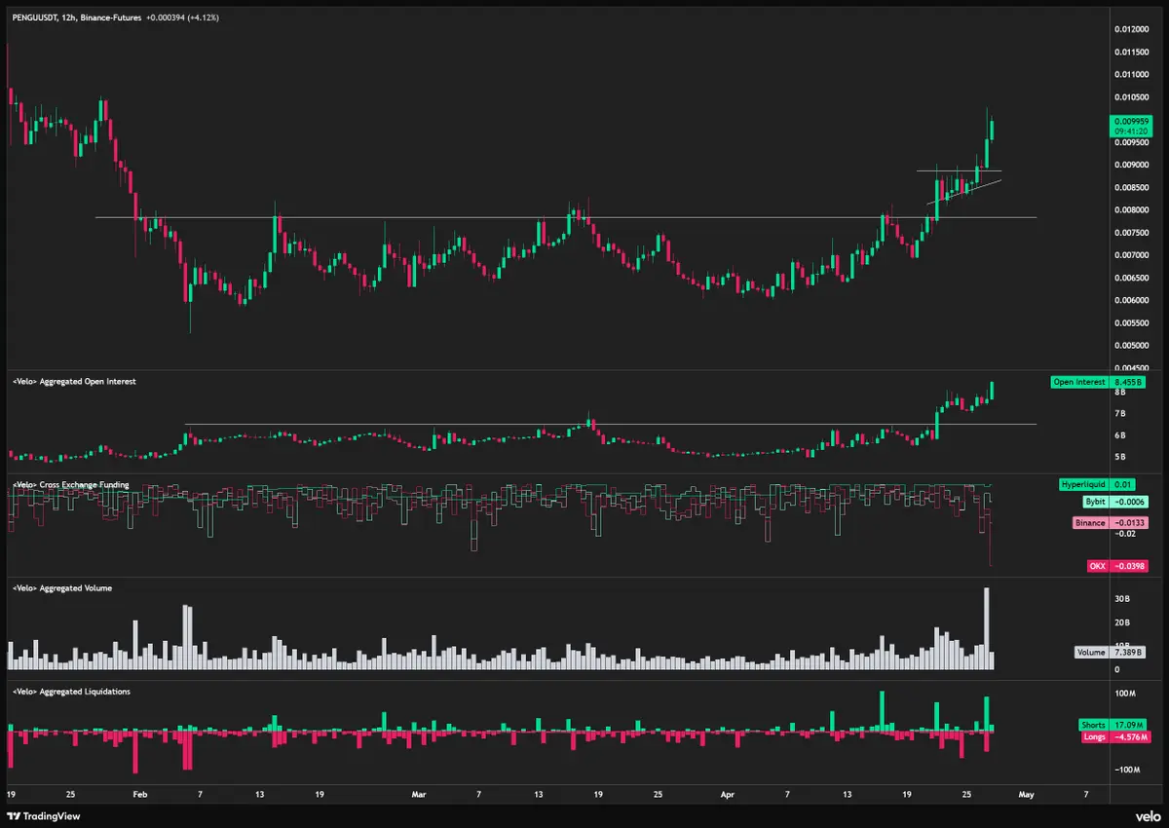
Task: Click the 30B volume axis tick
Action: click(x=1121, y=599)
